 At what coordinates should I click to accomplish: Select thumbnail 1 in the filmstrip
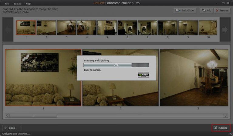[x=26, y=28]
